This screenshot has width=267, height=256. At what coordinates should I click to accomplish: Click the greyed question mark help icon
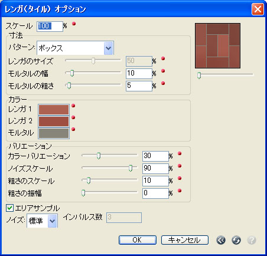tap(252, 240)
